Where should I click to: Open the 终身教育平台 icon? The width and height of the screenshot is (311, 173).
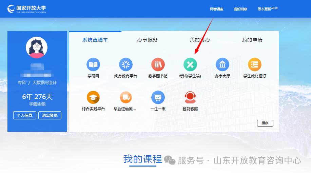tap(125, 64)
